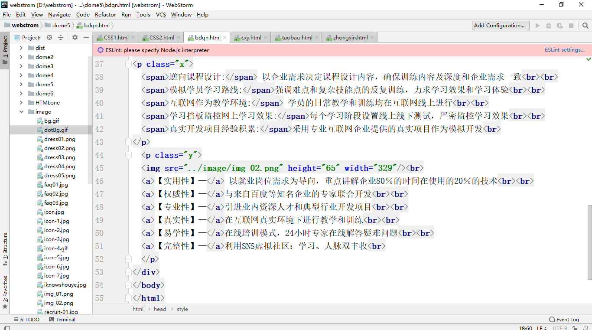Collapse the image folder
The width and height of the screenshot is (592, 330).
coord(21,112)
